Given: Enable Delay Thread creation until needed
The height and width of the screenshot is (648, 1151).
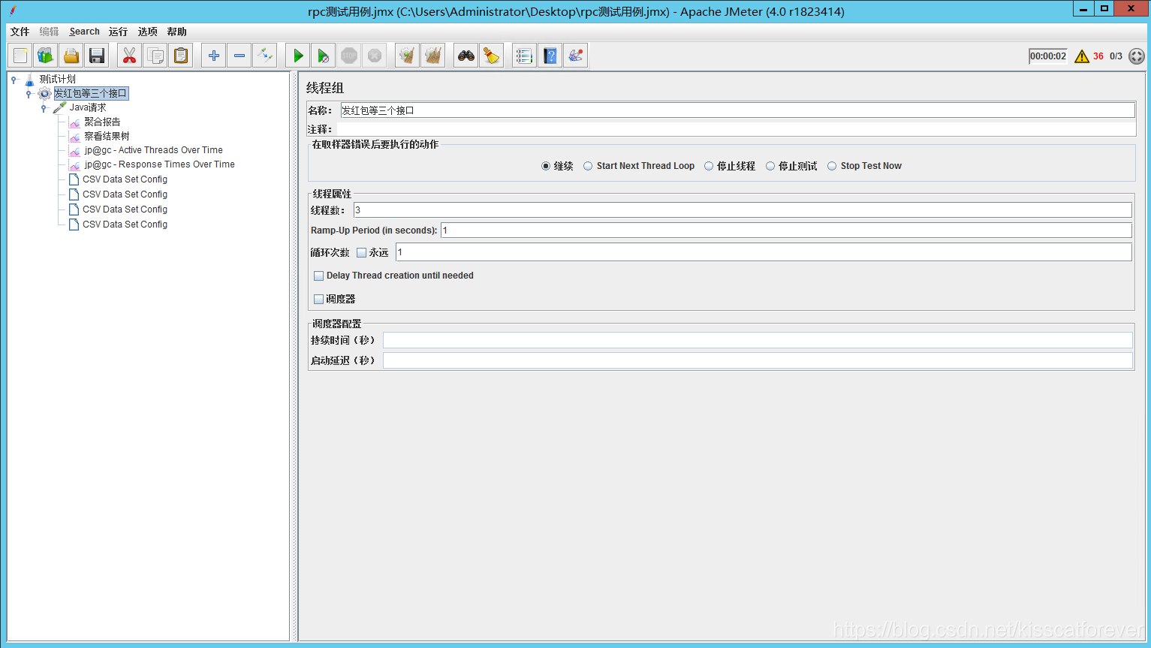Looking at the screenshot, I should tap(319, 276).
